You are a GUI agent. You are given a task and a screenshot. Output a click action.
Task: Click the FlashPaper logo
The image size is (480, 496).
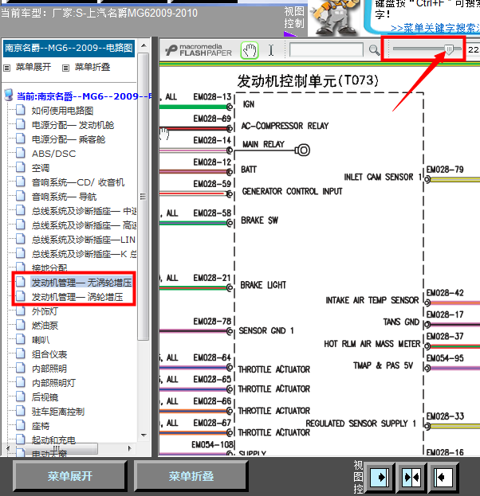point(199,50)
